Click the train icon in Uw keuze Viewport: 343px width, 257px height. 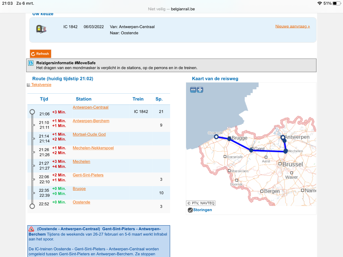[41, 29]
